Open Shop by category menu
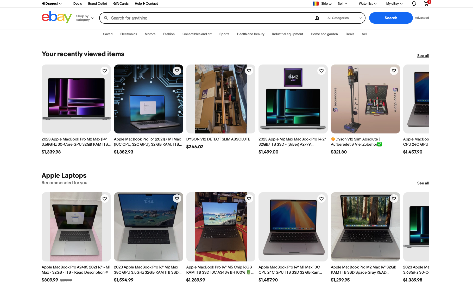473x295 pixels. tap(85, 18)
